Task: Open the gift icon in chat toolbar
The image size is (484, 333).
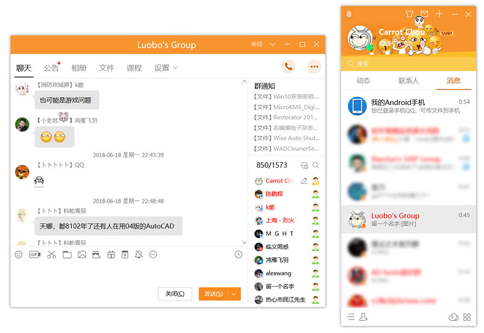Action: click(111, 255)
